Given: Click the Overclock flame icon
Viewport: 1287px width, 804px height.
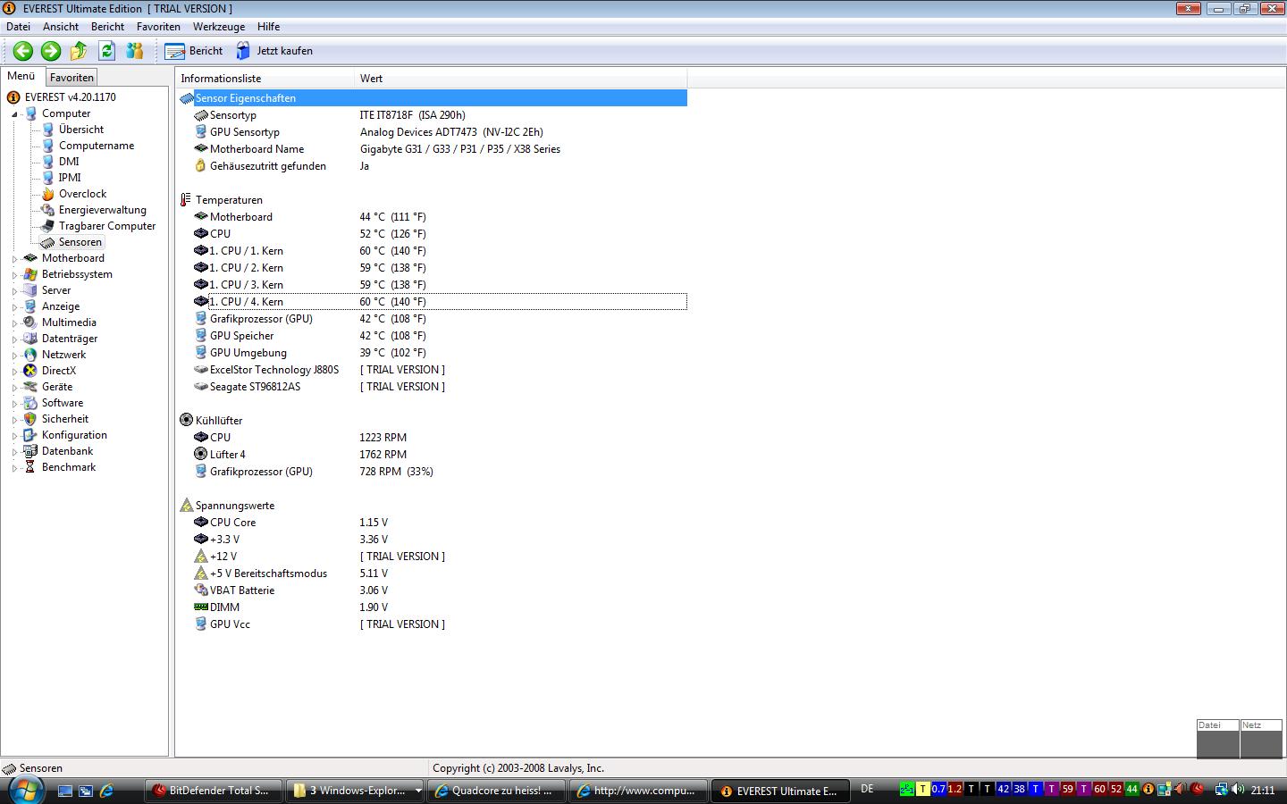Looking at the screenshot, I should (x=48, y=194).
